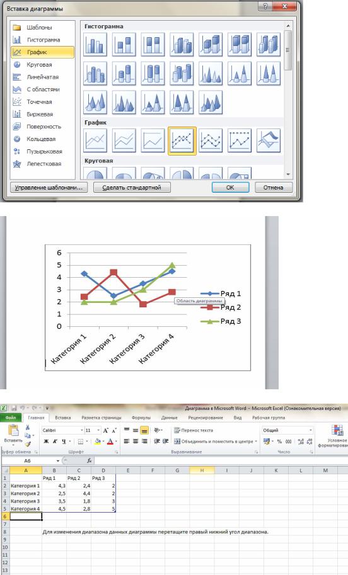
Task: Click the percent style % button
Action: click(279, 441)
